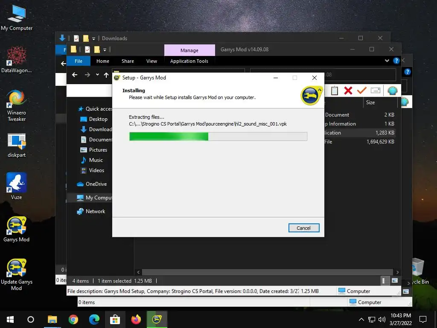Select My Computer in the navigation pane
Image resolution: width=437 pixels, height=328 pixels.
click(x=94, y=198)
